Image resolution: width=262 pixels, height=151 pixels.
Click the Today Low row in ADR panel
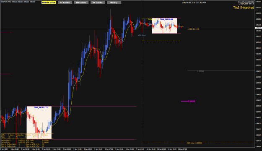click(x=13, y=142)
